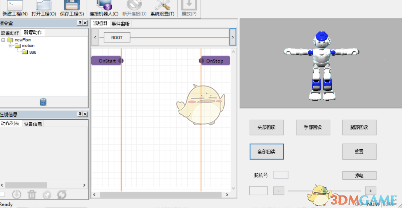Viewport: 402px width, 209px height.
Task: Open a project with 打开工程(O)
Action: coord(44,8)
